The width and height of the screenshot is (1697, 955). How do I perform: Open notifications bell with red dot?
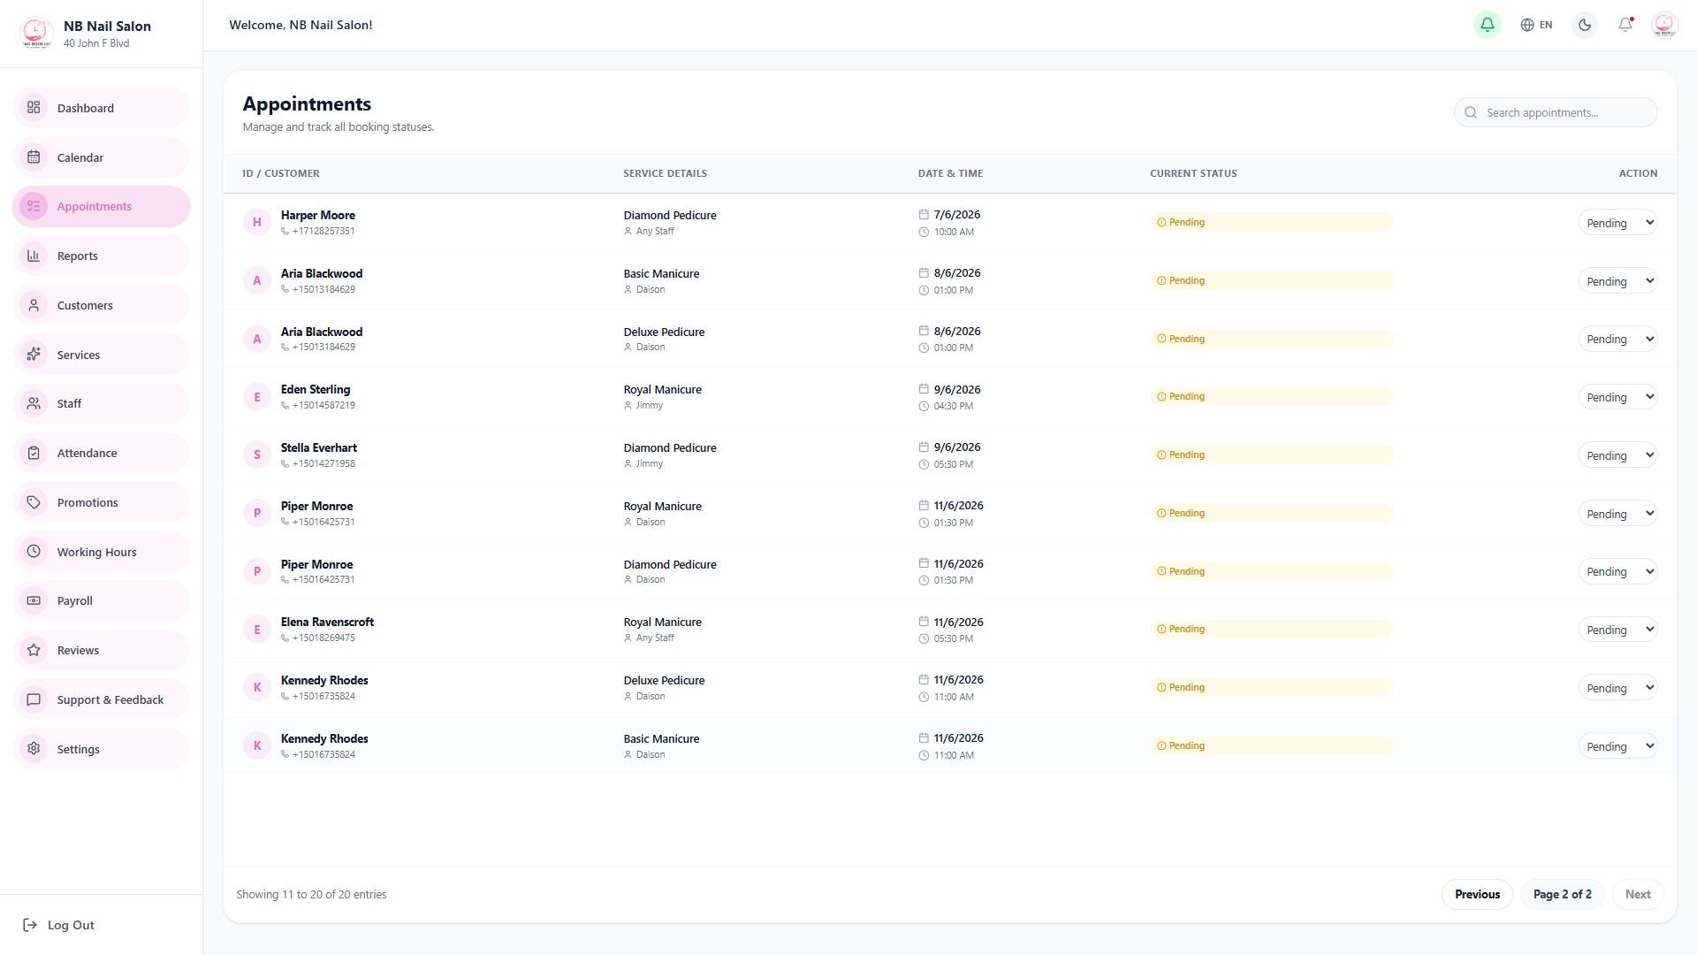tap(1625, 25)
